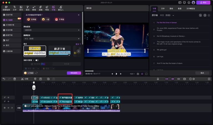Hide the top subtitle track with eye icon
This screenshot has width=213, height=125.
pos(8,97)
